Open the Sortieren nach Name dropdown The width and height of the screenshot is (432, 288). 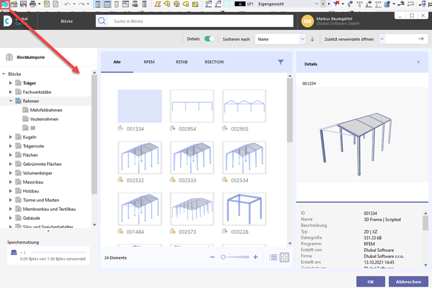point(280,39)
